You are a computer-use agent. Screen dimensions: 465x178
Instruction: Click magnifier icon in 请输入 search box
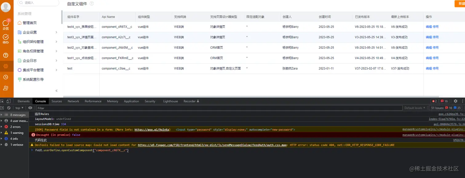[x=21, y=2]
